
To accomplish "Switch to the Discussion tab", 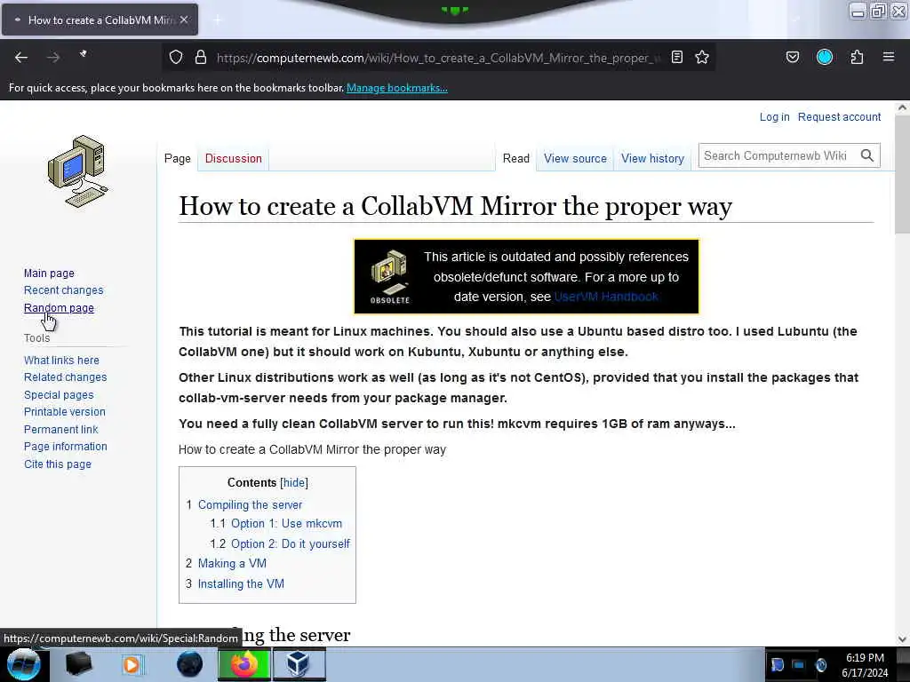I will click(234, 158).
